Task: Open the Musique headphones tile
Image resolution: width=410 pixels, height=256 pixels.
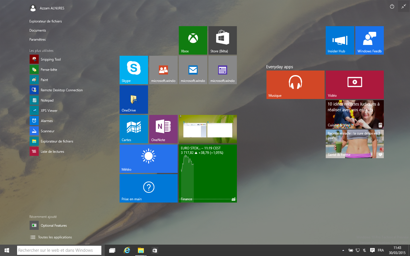Action: (x=296, y=85)
